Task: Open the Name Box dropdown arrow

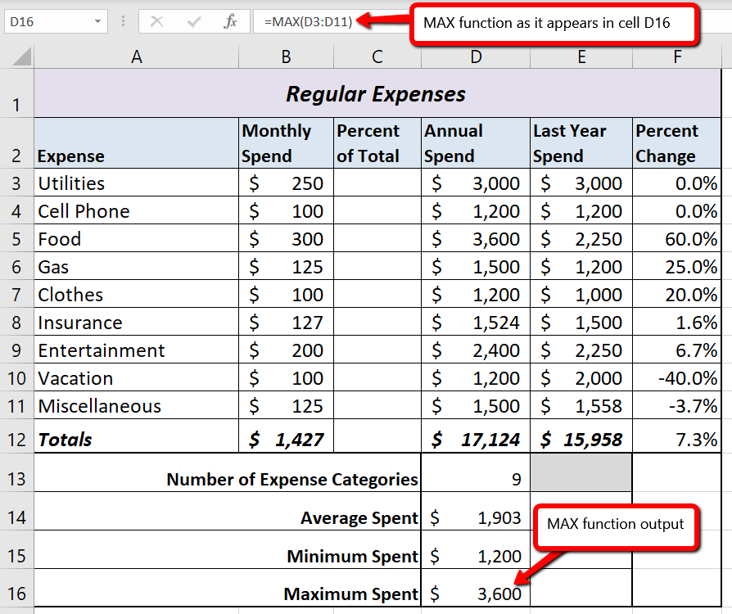Action: tap(97, 21)
